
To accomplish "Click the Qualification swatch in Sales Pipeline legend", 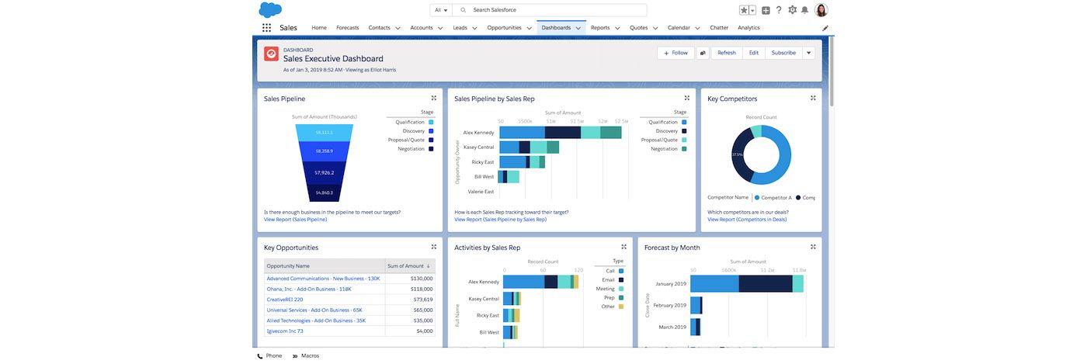I will (x=431, y=122).
